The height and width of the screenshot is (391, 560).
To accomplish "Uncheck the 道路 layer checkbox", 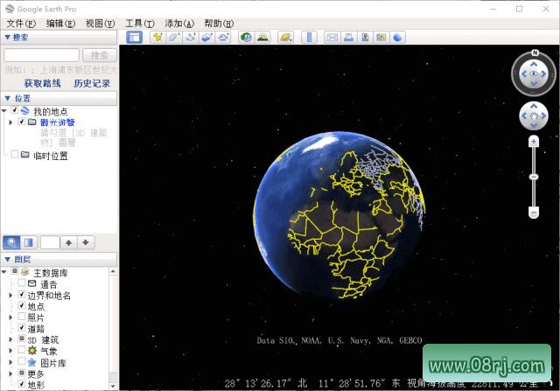I will [22, 328].
